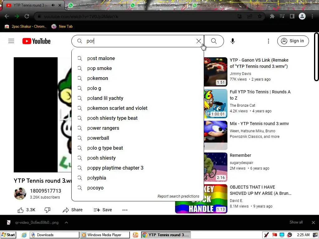The width and height of the screenshot is (319, 239).
Task: Select the 'polyphia' suggestion
Action: tap(137, 178)
